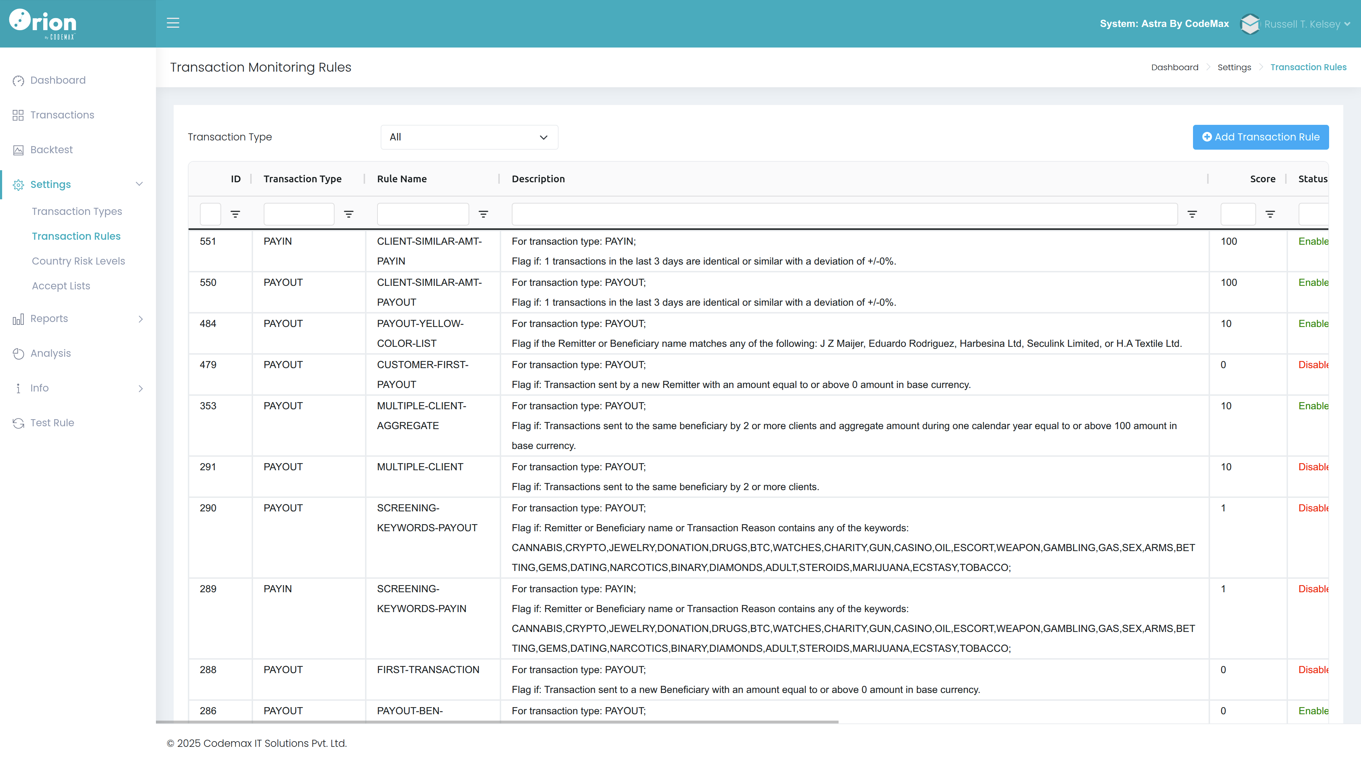
Task: Open the Score column filter icon
Action: pos(1270,214)
